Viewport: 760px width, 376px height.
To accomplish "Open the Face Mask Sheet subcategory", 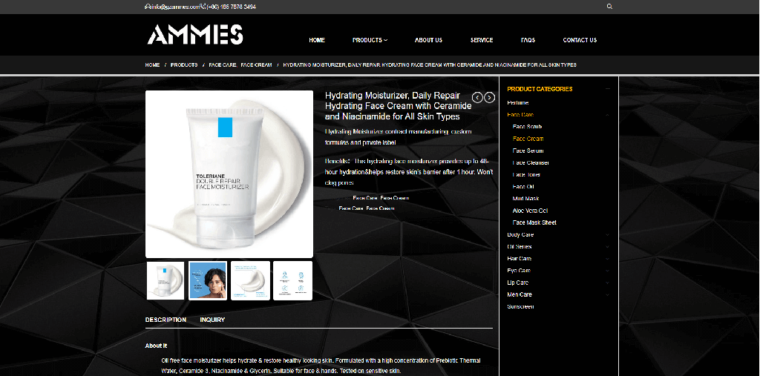I will 534,223.
